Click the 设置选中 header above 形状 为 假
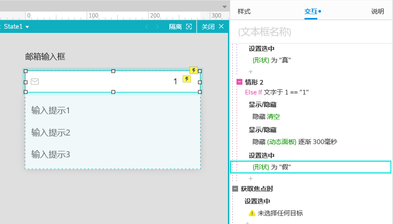Image resolution: width=393 pixels, height=224 pixels. coord(262,155)
